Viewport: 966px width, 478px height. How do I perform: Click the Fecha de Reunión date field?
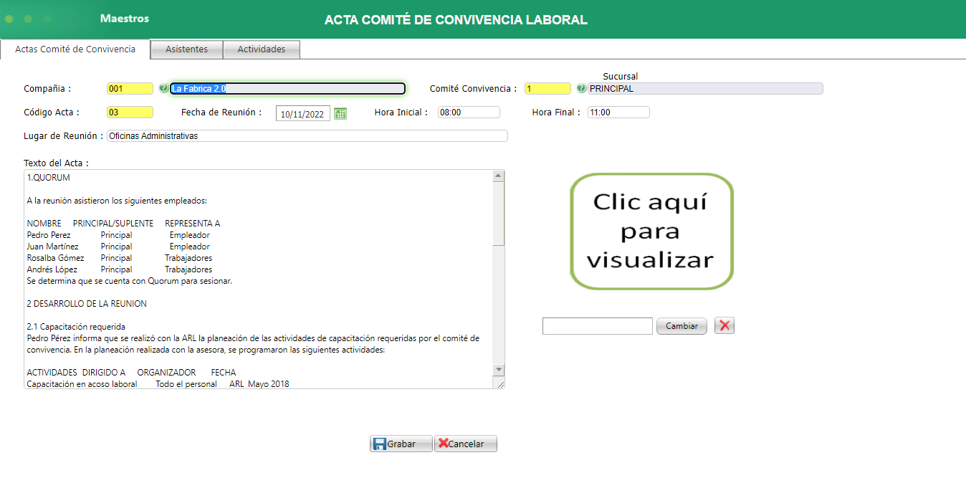pos(302,113)
